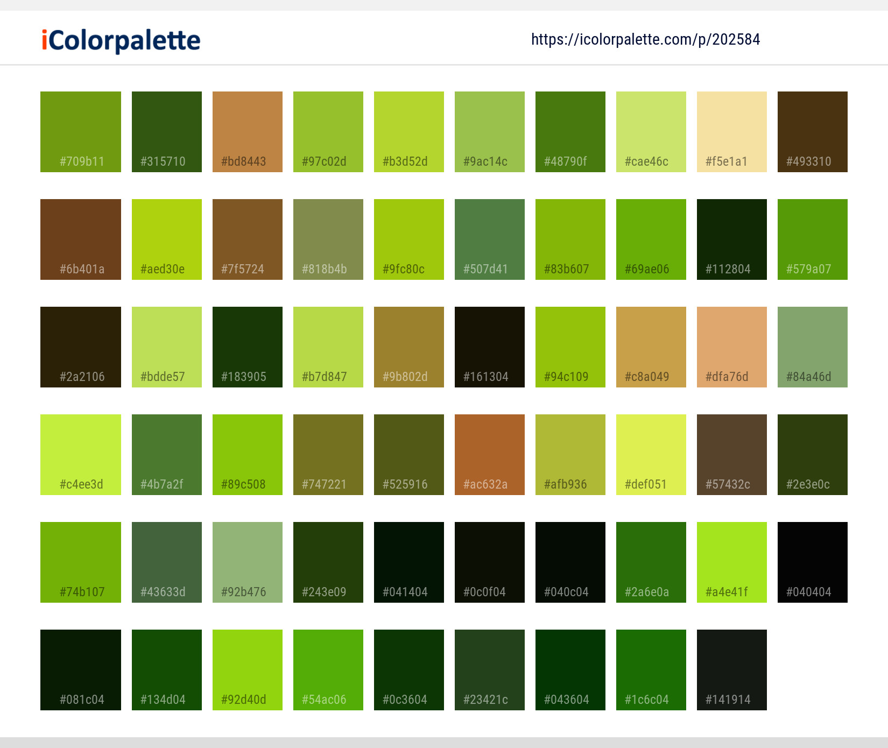Choose the #83b607 swatch
The image size is (888, 748).
[570, 239]
